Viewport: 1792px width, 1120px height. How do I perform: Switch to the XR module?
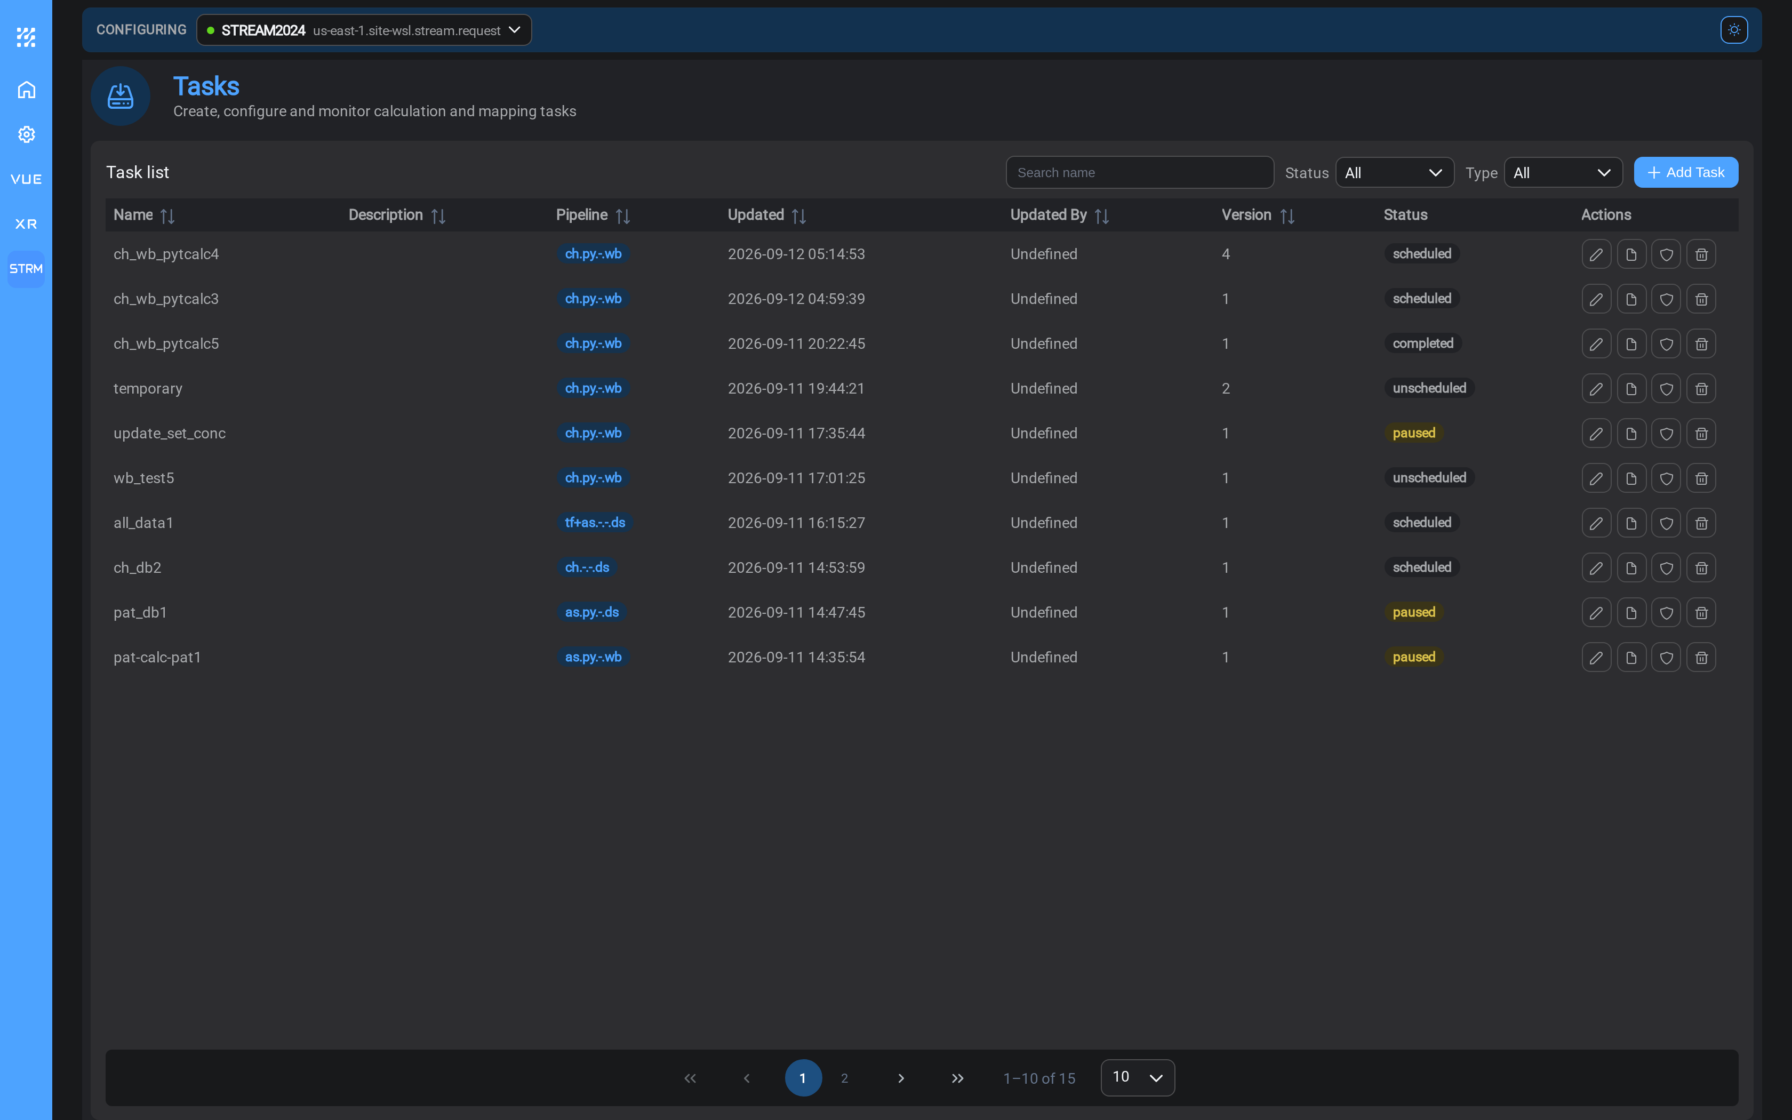tap(26, 223)
